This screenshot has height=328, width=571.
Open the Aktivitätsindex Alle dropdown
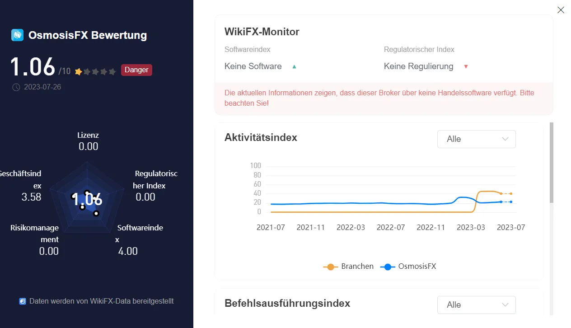pos(476,139)
